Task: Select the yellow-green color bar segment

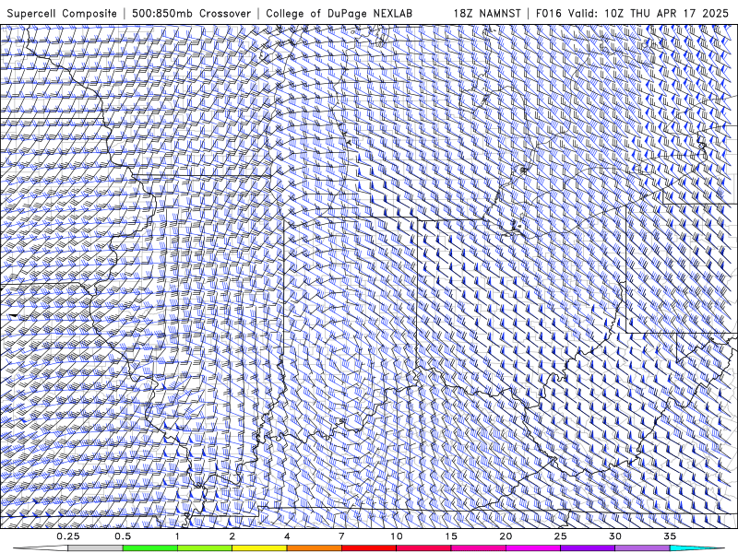Action: pos(205,548)
